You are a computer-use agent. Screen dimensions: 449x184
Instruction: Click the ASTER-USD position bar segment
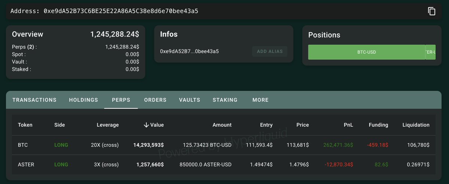click(x=430, y=52)
